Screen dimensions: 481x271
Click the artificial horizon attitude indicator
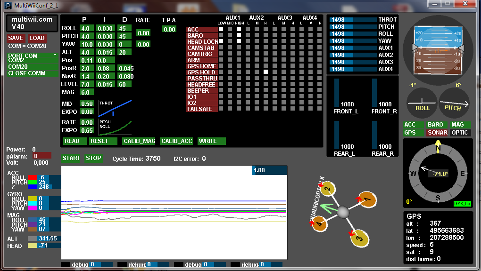(x=438, y=48)
